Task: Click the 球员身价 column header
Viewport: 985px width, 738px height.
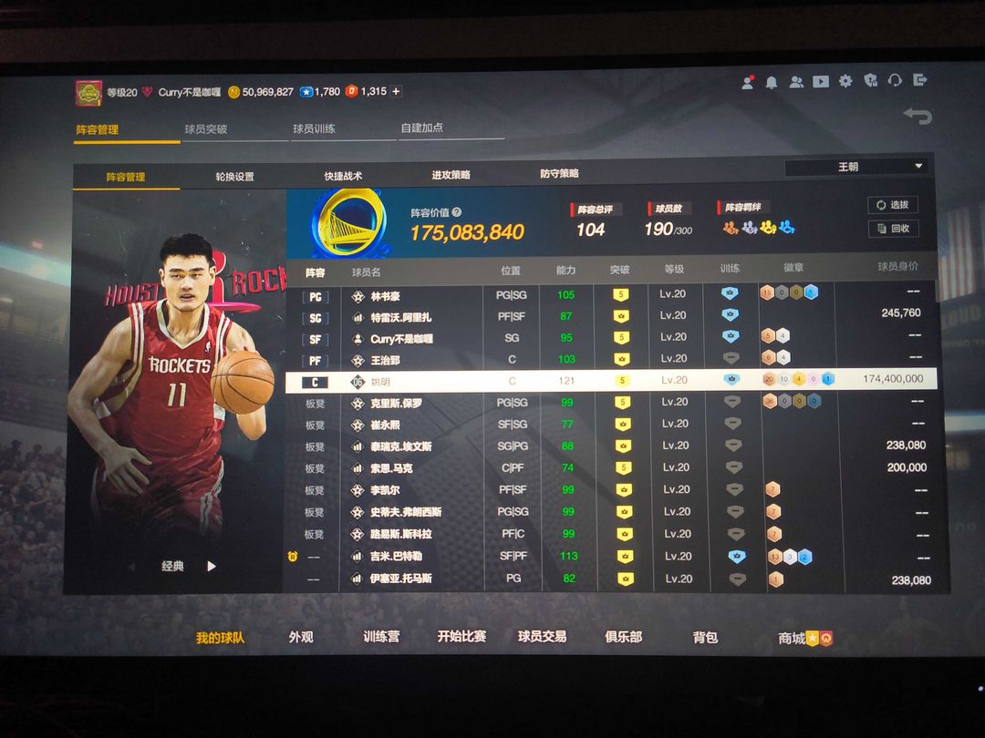Action: 897,267
